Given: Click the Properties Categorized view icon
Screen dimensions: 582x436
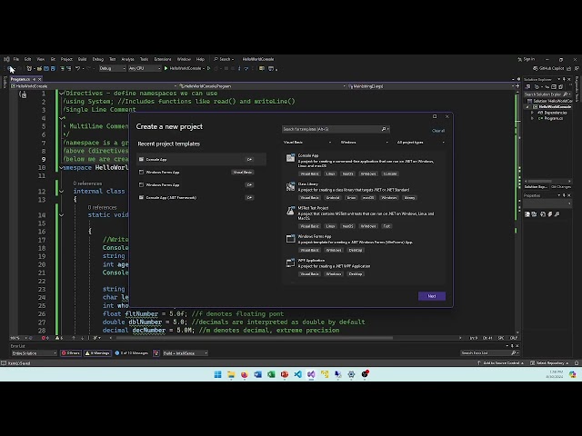Looking at the screenshot, I should point(527,214).
